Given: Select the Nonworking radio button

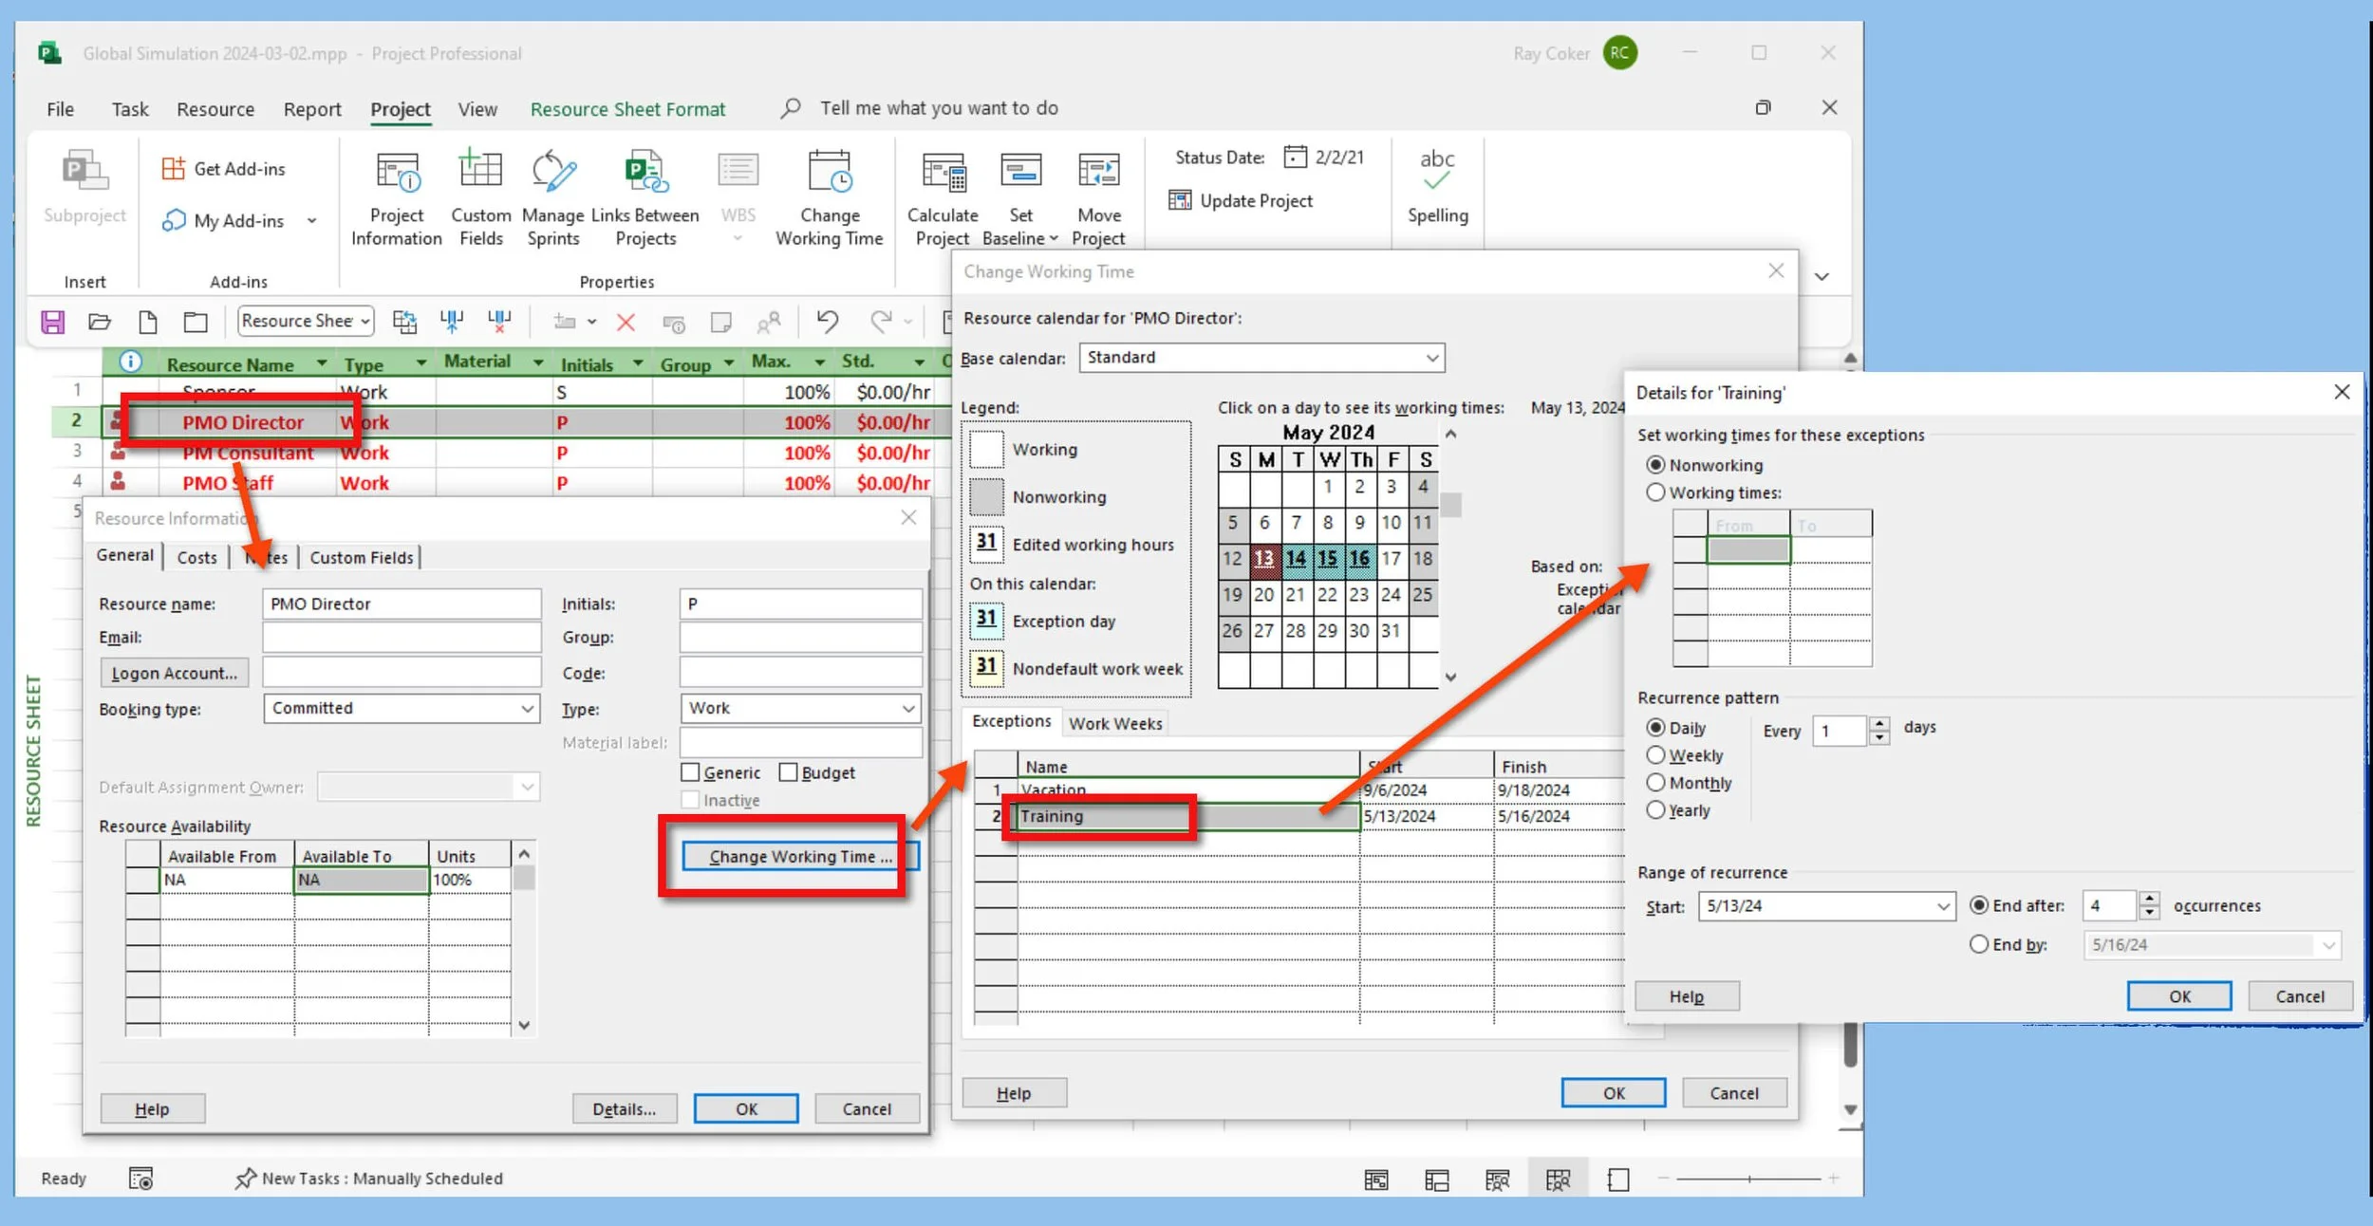Looking at the screenshot, I should [x=1655, y=465].
